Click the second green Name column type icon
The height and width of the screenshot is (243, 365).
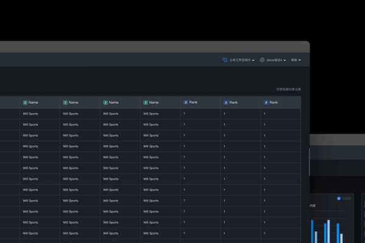tap(65, 103)
